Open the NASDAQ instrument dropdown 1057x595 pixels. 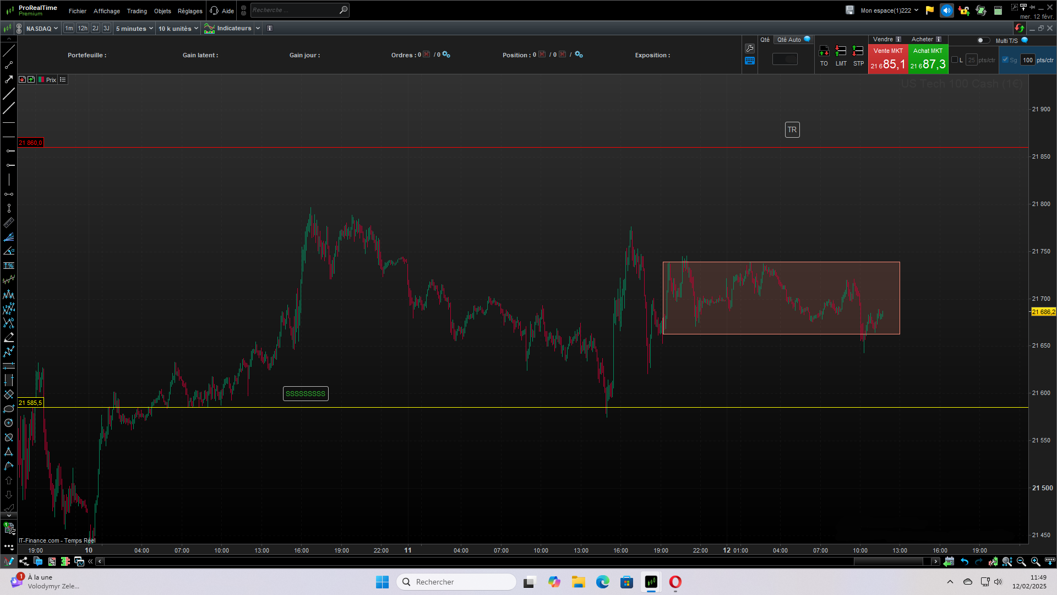pyautogui.click(x=42, y=29)
